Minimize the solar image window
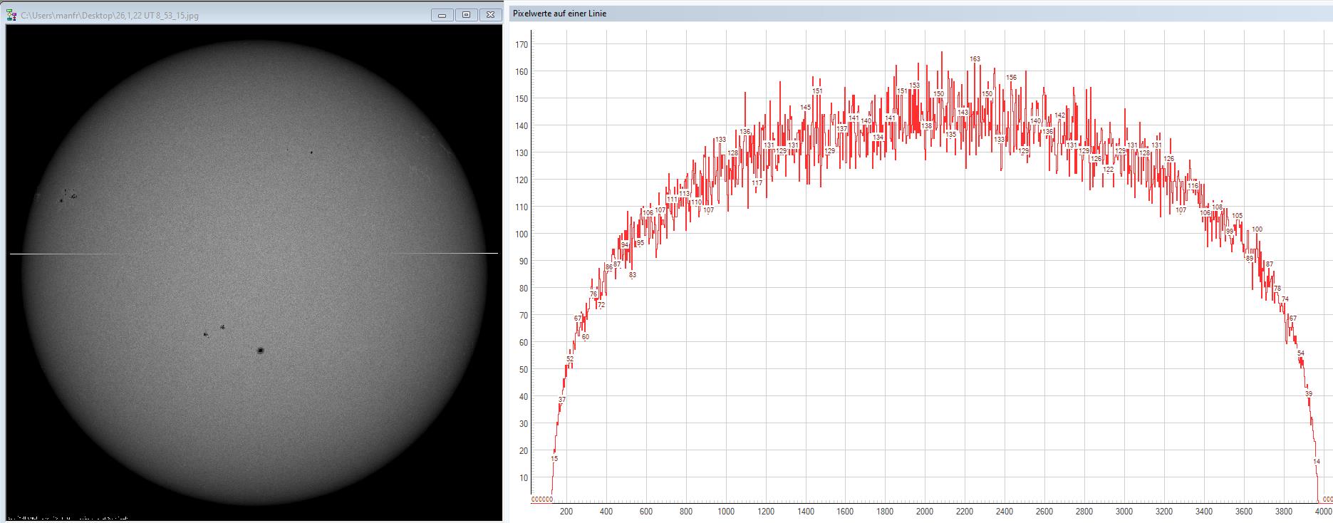Screen dimensions: 1333x523 pos(442,15)
